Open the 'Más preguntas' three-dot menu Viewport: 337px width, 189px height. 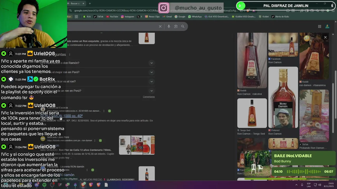pos(70,55)
